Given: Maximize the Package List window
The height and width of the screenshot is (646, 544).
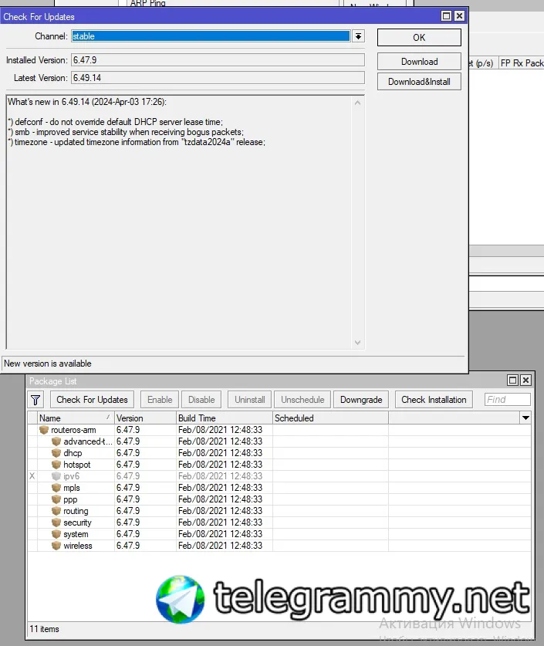Looking at the screenshot, I should pos(512,380).
